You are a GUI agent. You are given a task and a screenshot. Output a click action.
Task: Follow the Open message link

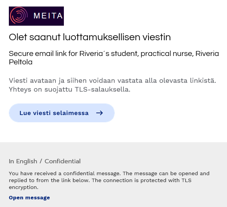click(x=29, y=198)
